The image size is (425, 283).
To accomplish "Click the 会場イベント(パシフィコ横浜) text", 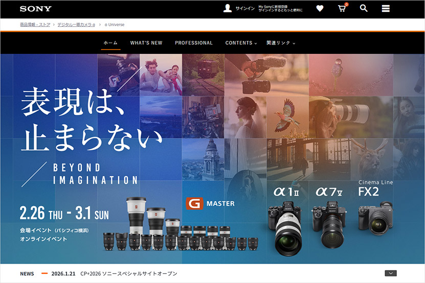I will click(x=54, y=230).
